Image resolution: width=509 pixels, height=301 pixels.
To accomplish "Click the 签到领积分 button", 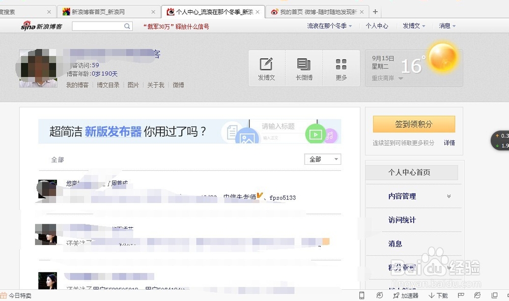I will [x=414, y=124].
